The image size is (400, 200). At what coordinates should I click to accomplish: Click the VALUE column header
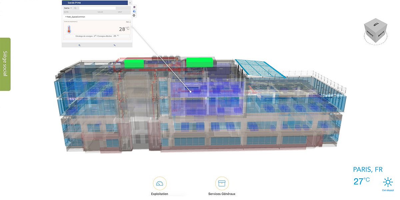click(x=100, y=12)
